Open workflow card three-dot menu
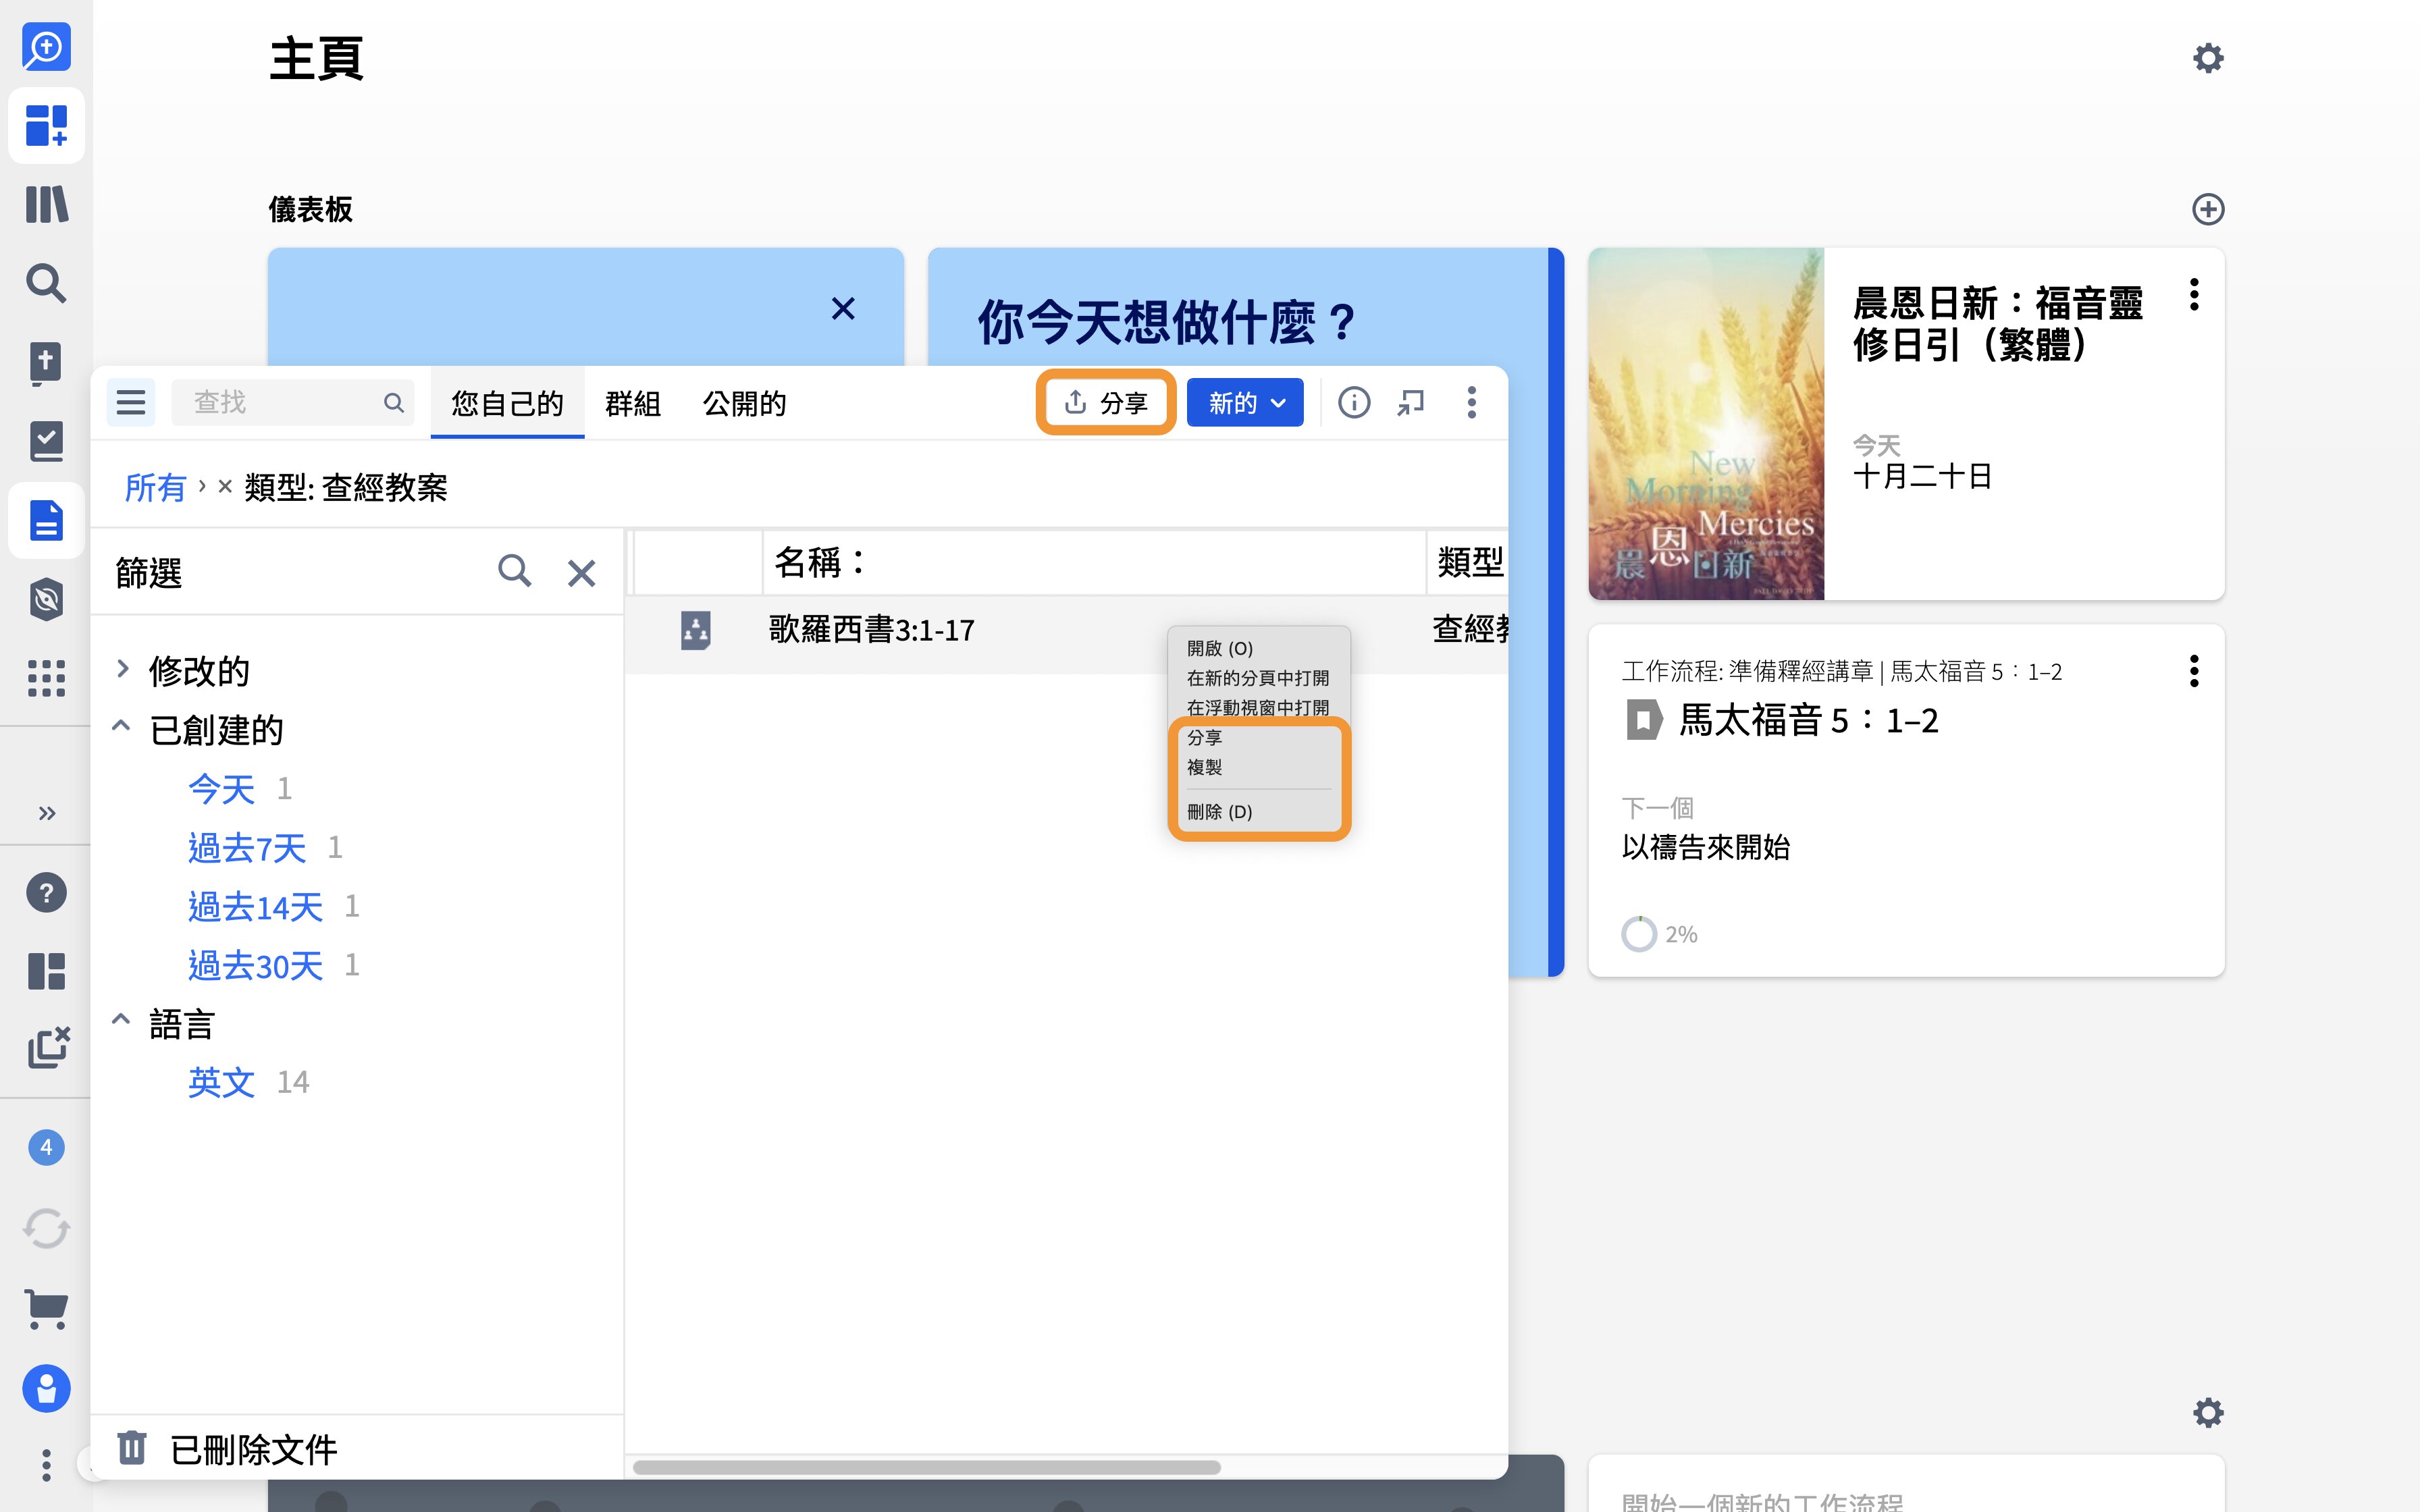This screenshot has height=1512, width=2420. (x=2193, y=671)
